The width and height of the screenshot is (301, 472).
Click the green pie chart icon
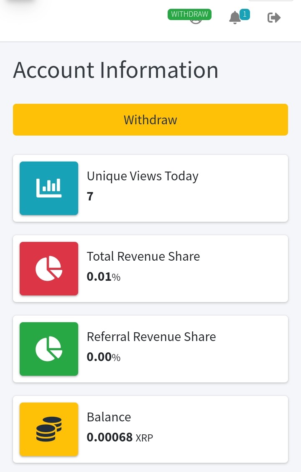(49, 349)
